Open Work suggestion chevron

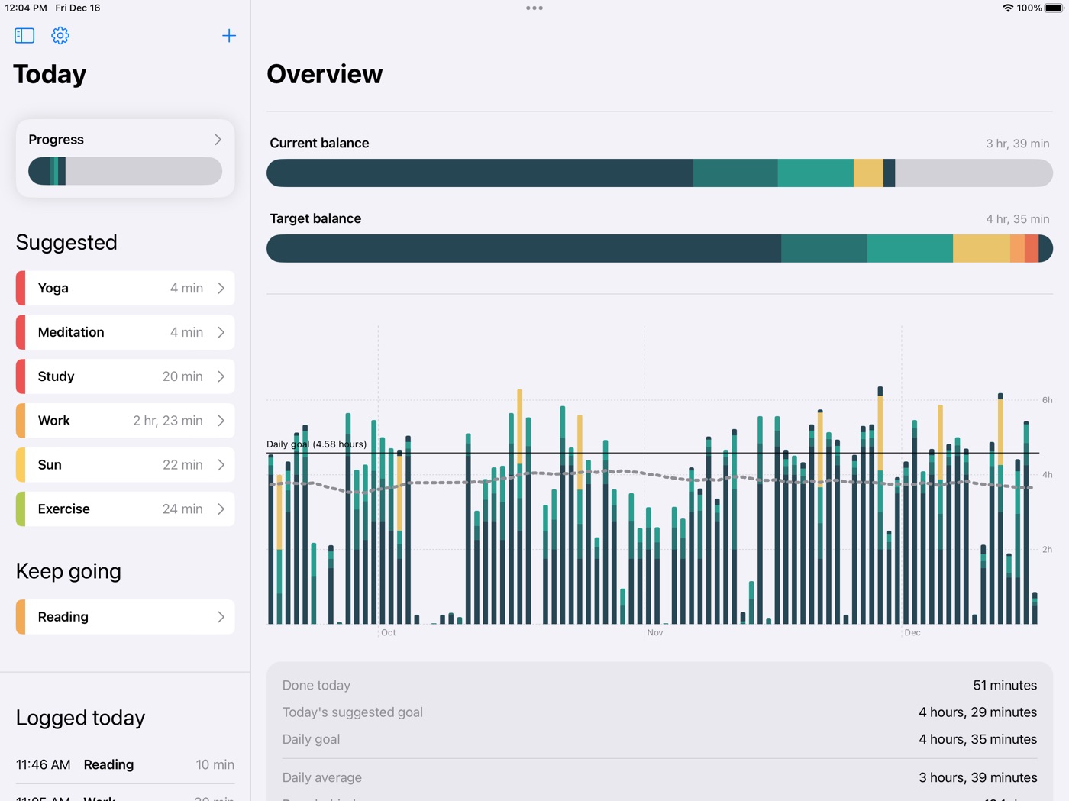(x=221, y=421)
